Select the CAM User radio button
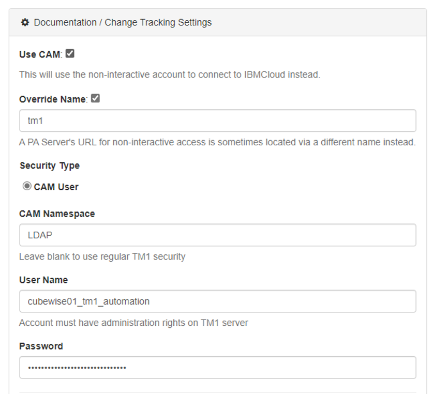The width and height of the screenshot is (433, 394). (x=27, y=186)
